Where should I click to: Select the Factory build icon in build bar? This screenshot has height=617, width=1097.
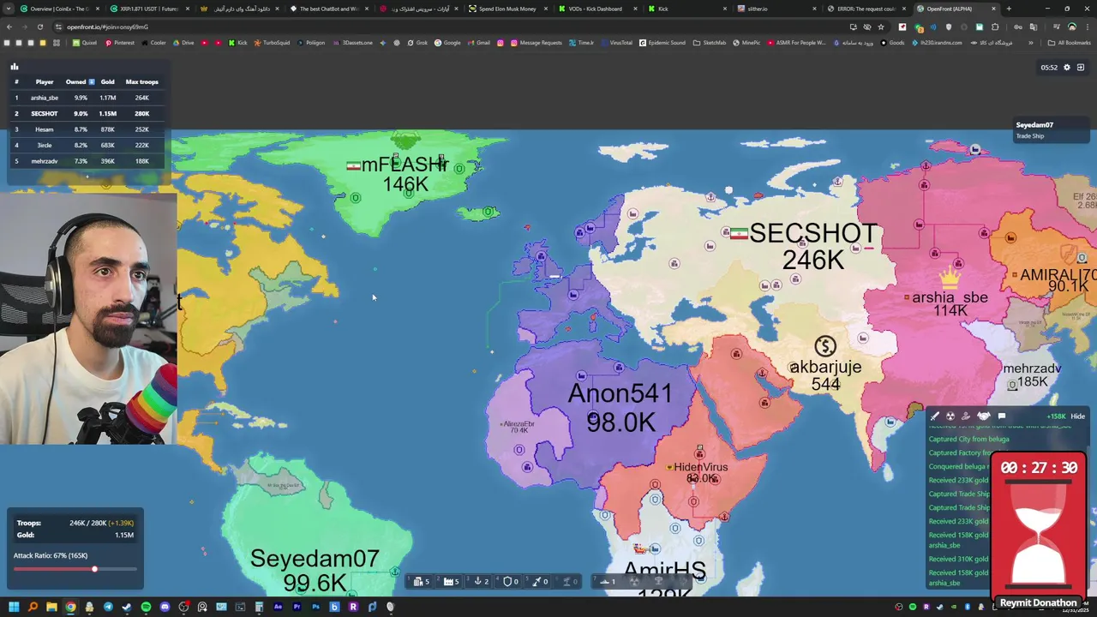click(x=448, y=581)
